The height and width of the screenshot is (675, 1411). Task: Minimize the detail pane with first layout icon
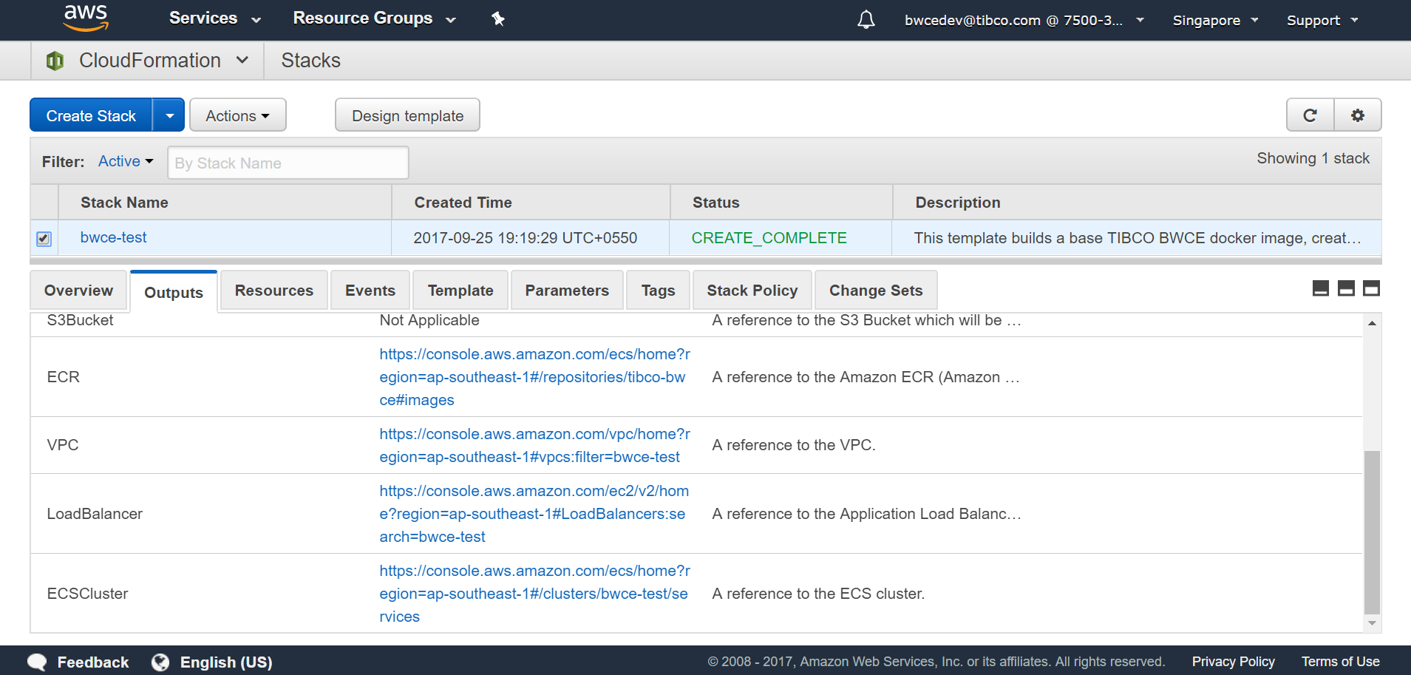point(1320,288)
